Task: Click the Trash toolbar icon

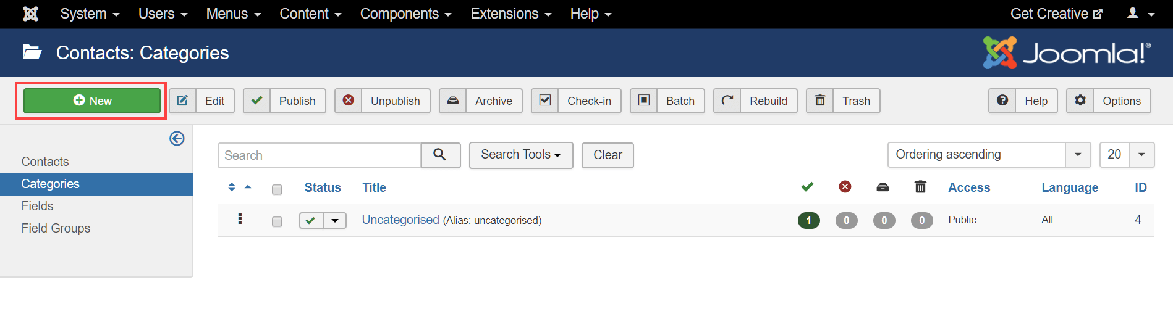Action: 820,101
